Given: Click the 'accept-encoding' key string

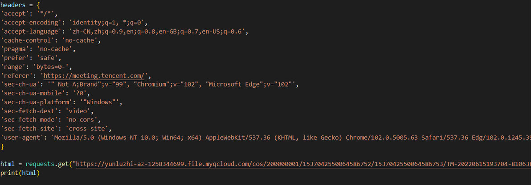Looking at the screenshot, I should point(28,23).
